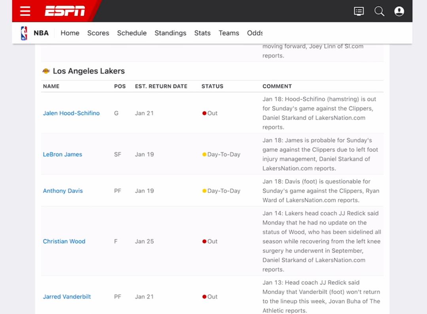Click Out status for Jalen Hood-Schifino
Screen dimensions: 427x314
point(210,113)
